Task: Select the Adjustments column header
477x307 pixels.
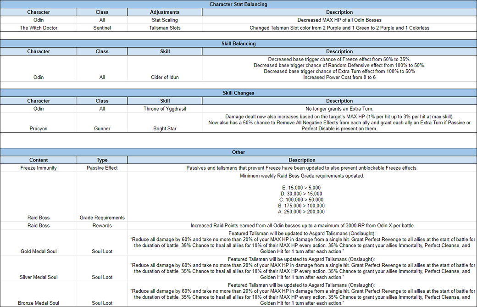Action: coord(165,12)
